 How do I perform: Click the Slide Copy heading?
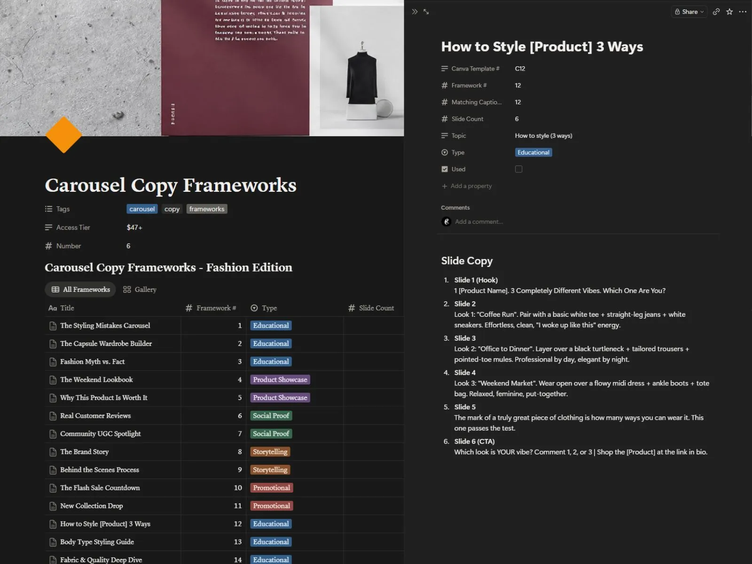coord(467,261)
